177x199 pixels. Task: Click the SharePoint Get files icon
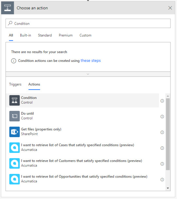tap(14, 132)
